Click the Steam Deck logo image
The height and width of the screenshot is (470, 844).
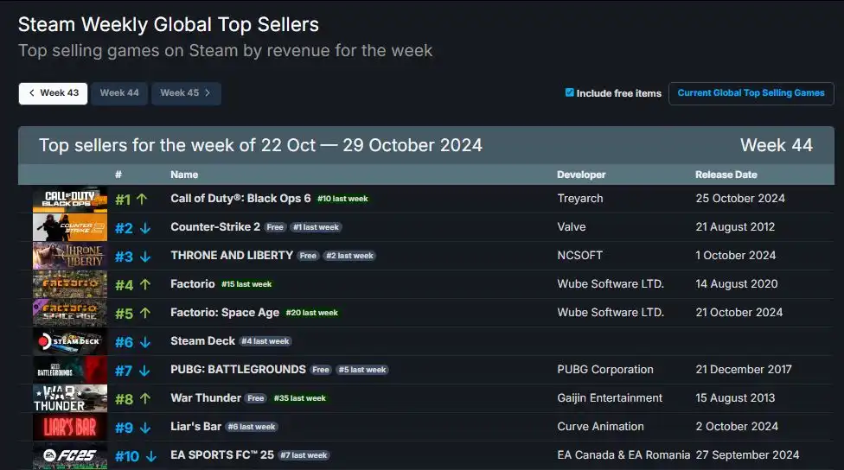[x=70, y=341]
